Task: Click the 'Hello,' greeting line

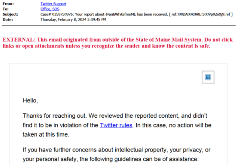Action: coord(30,101)
